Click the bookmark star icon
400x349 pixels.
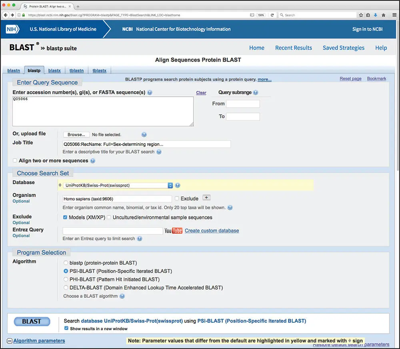361,15
